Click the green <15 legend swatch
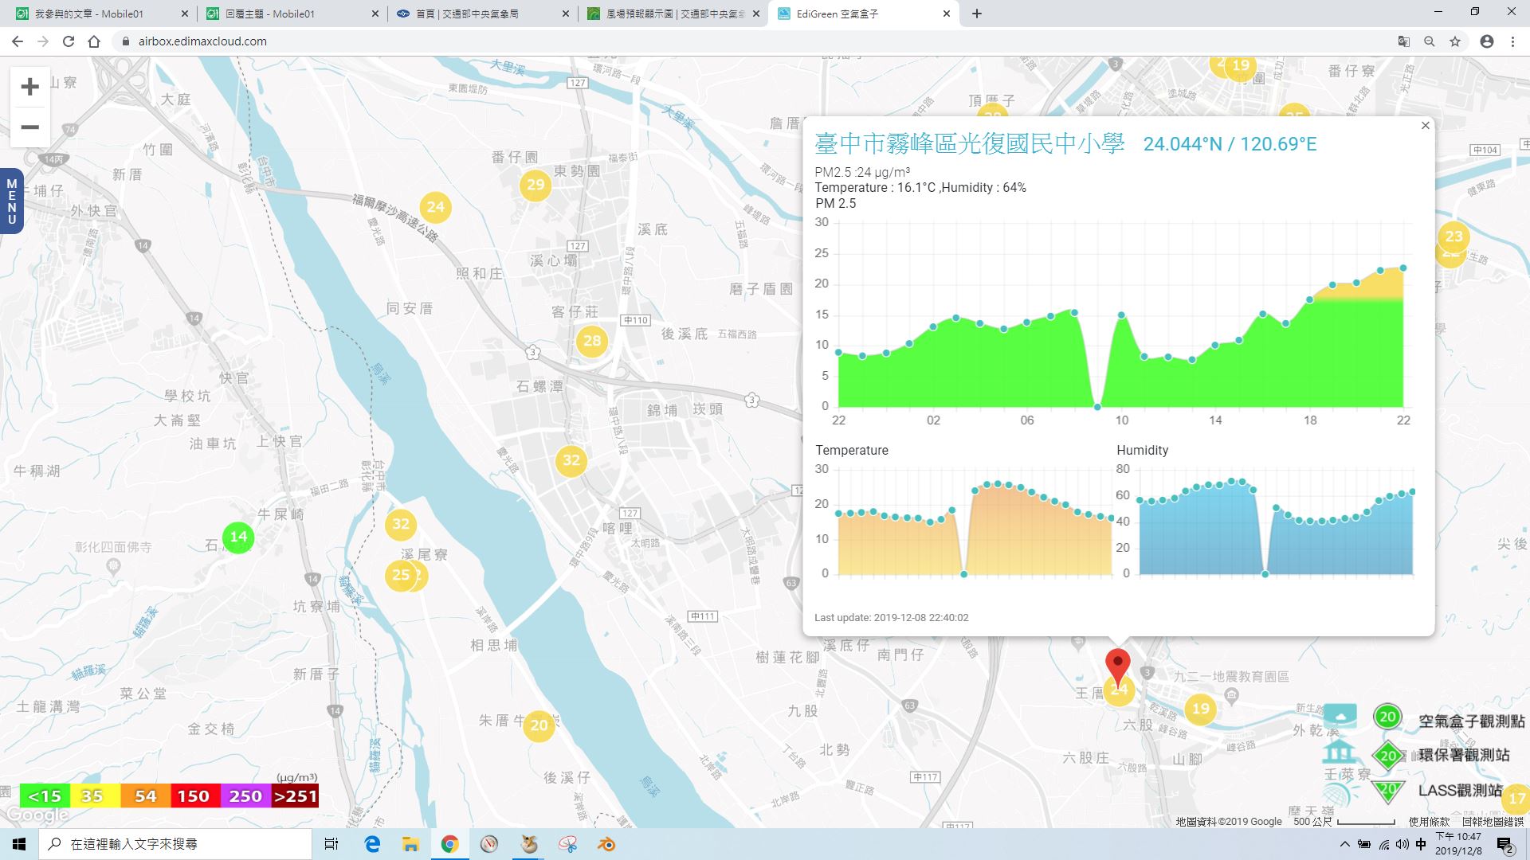 pos(45,796)
